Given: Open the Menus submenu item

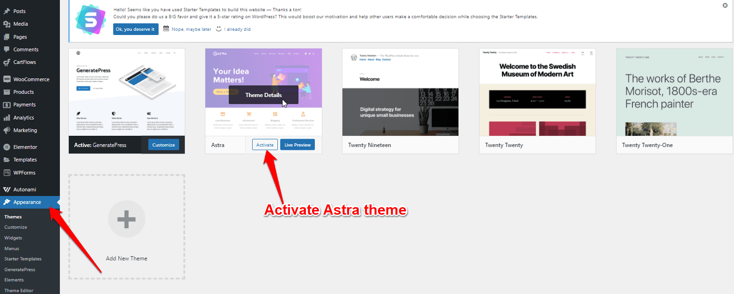Looking at the screenshot, I should coord(12,249).
